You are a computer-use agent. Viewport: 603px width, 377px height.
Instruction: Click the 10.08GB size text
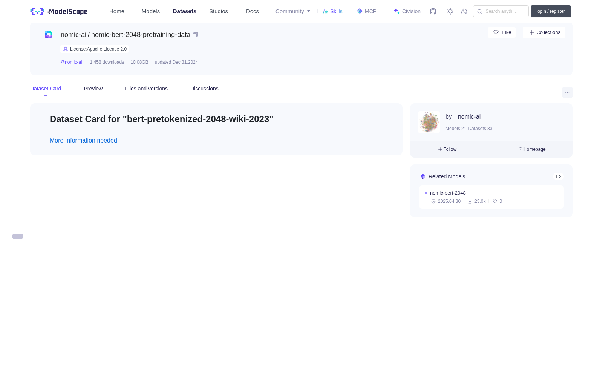pos(139,62)
